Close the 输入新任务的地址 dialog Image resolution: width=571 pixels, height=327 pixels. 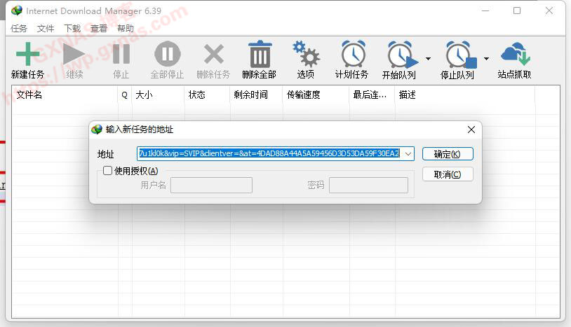coord(471,130)
